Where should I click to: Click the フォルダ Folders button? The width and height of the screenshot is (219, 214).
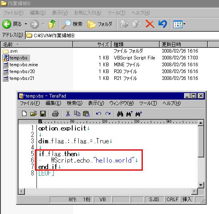100,24
